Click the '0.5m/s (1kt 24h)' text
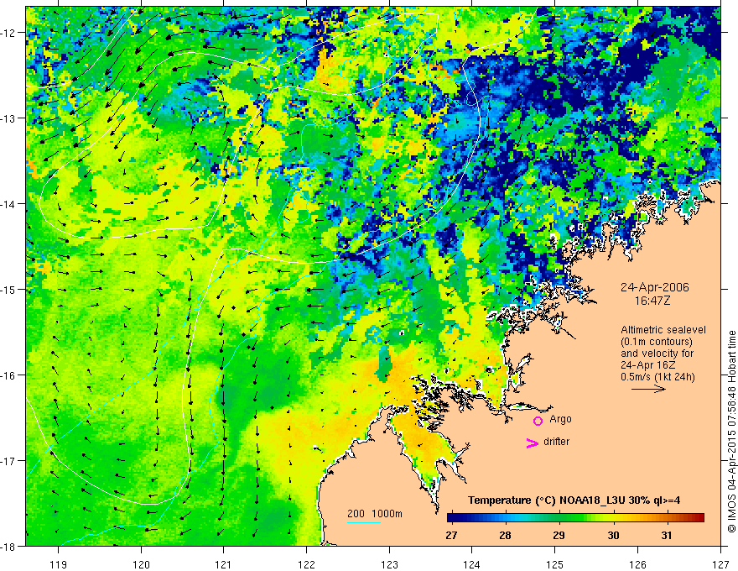 [657, 376]
